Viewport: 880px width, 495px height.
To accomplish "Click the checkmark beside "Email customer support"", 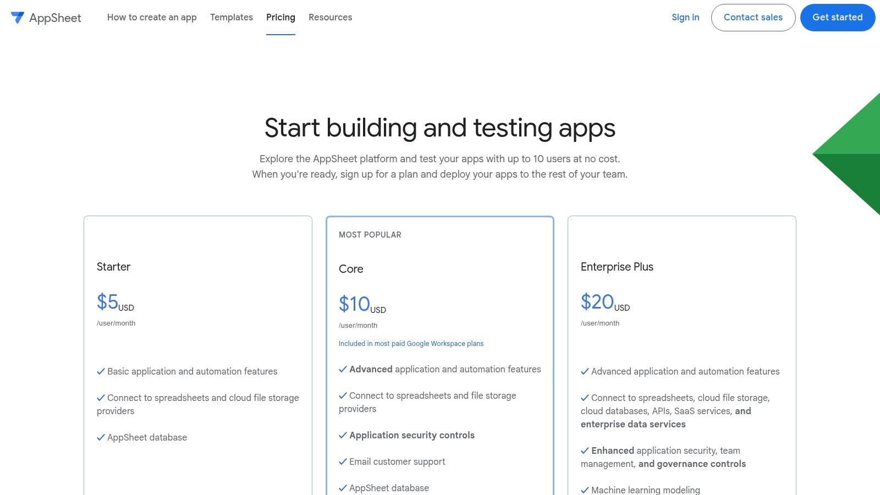I will coord(342,461).
